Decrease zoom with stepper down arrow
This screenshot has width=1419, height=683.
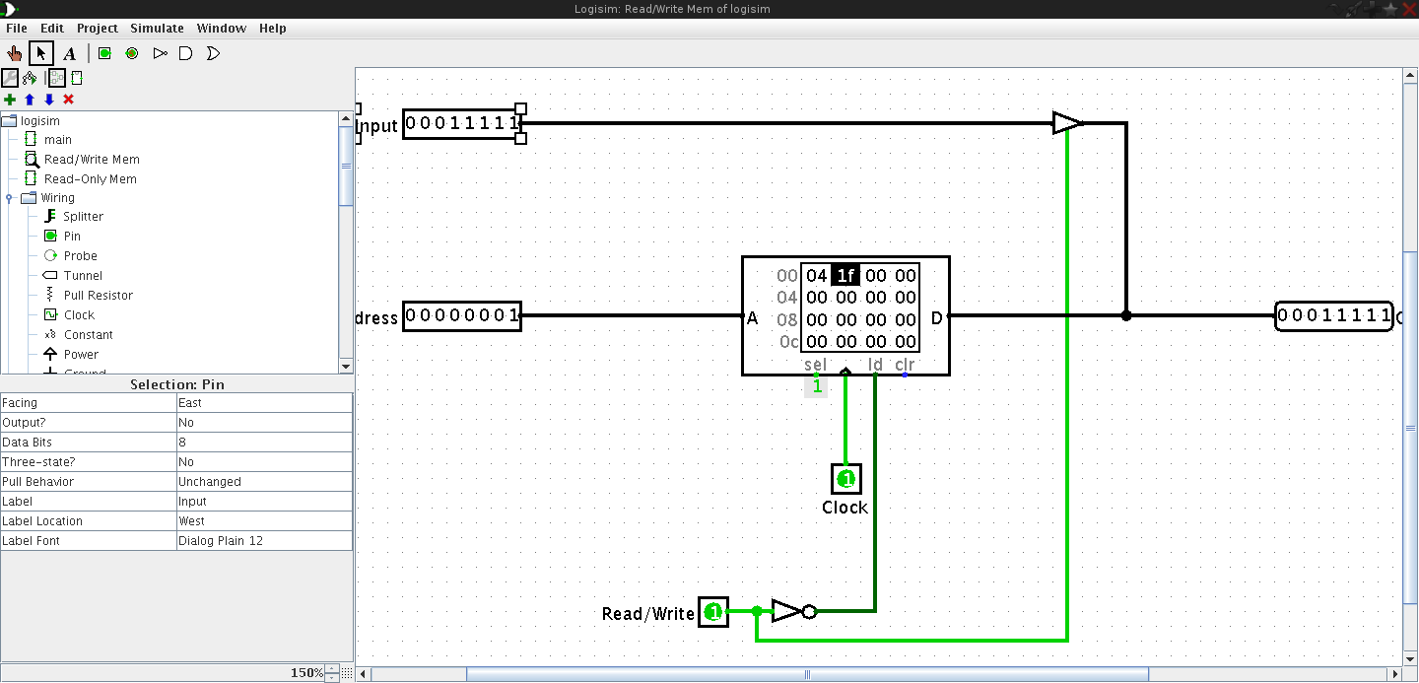coord(332,678)
